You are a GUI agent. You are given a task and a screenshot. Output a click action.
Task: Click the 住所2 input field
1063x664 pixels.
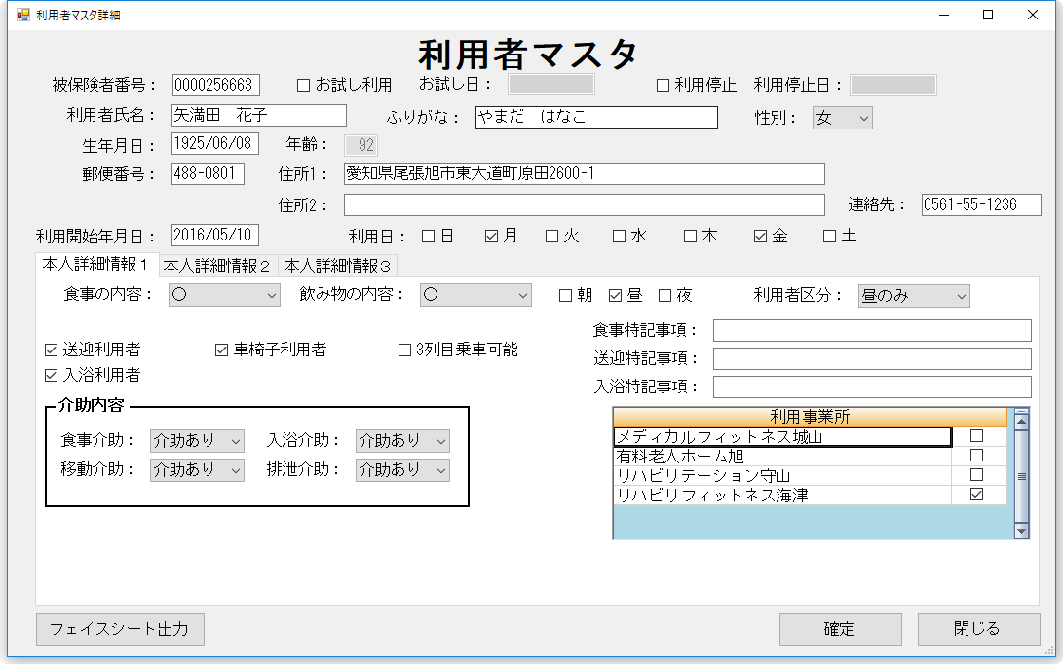click(x=584, y=205)
